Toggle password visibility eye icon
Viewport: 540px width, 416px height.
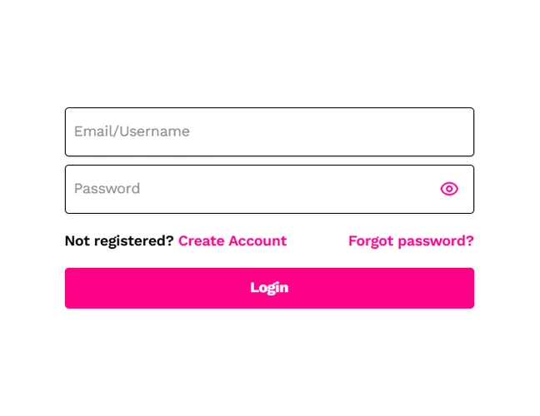[449, 189]
